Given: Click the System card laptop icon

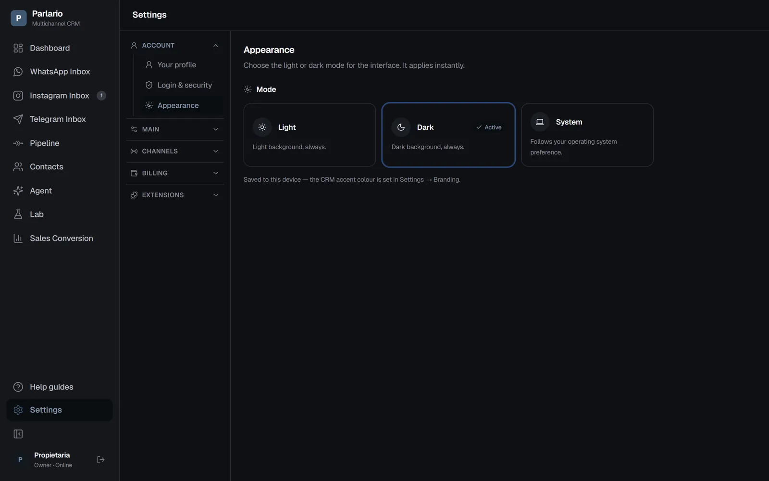Looking at the screenshot, I should [540, 122].
